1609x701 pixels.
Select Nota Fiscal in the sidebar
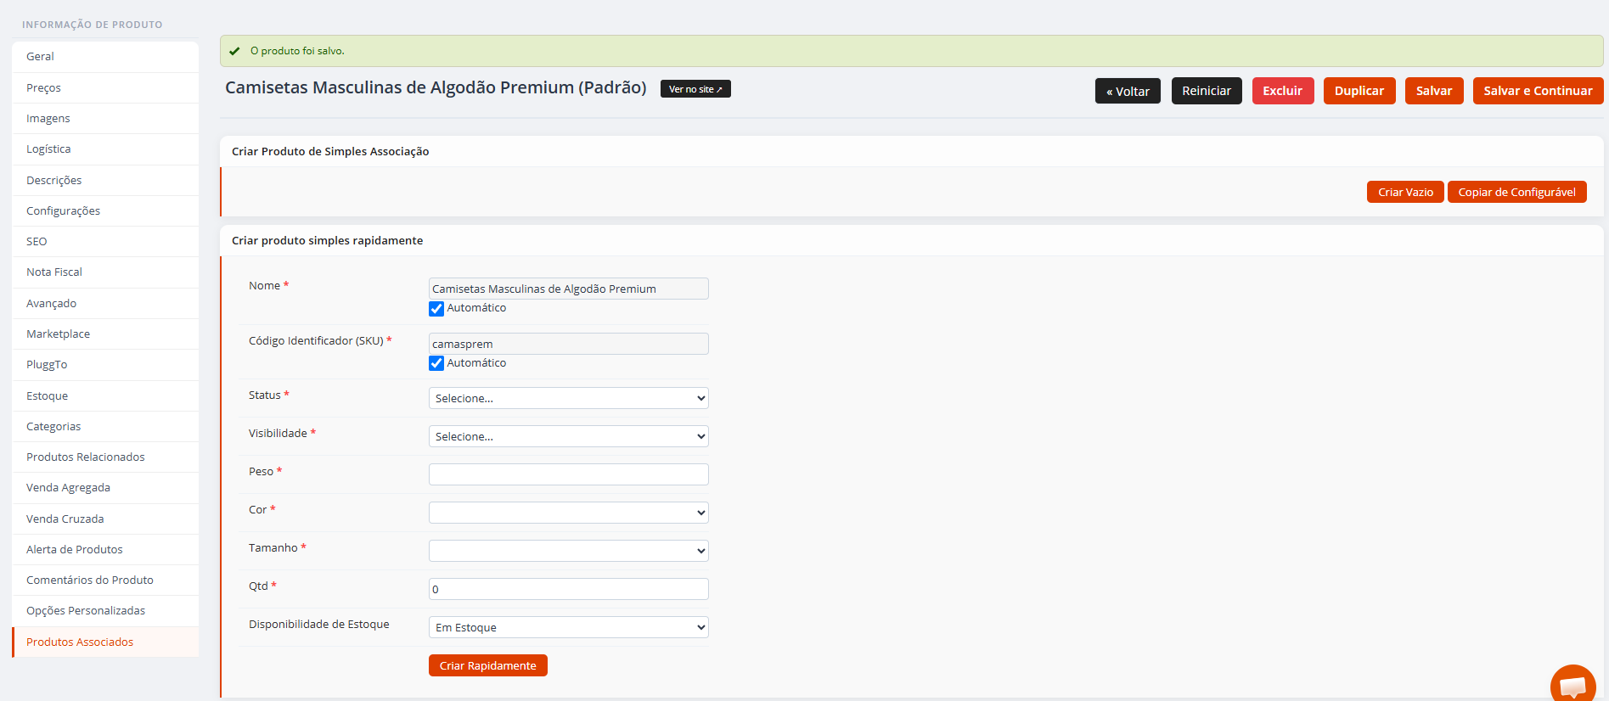(105, 272)
